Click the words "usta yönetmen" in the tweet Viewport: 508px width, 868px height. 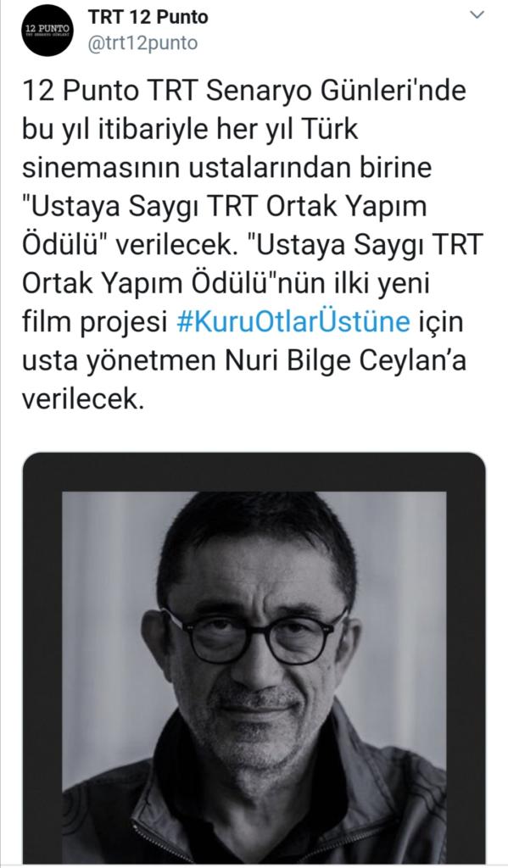(120, 361)
